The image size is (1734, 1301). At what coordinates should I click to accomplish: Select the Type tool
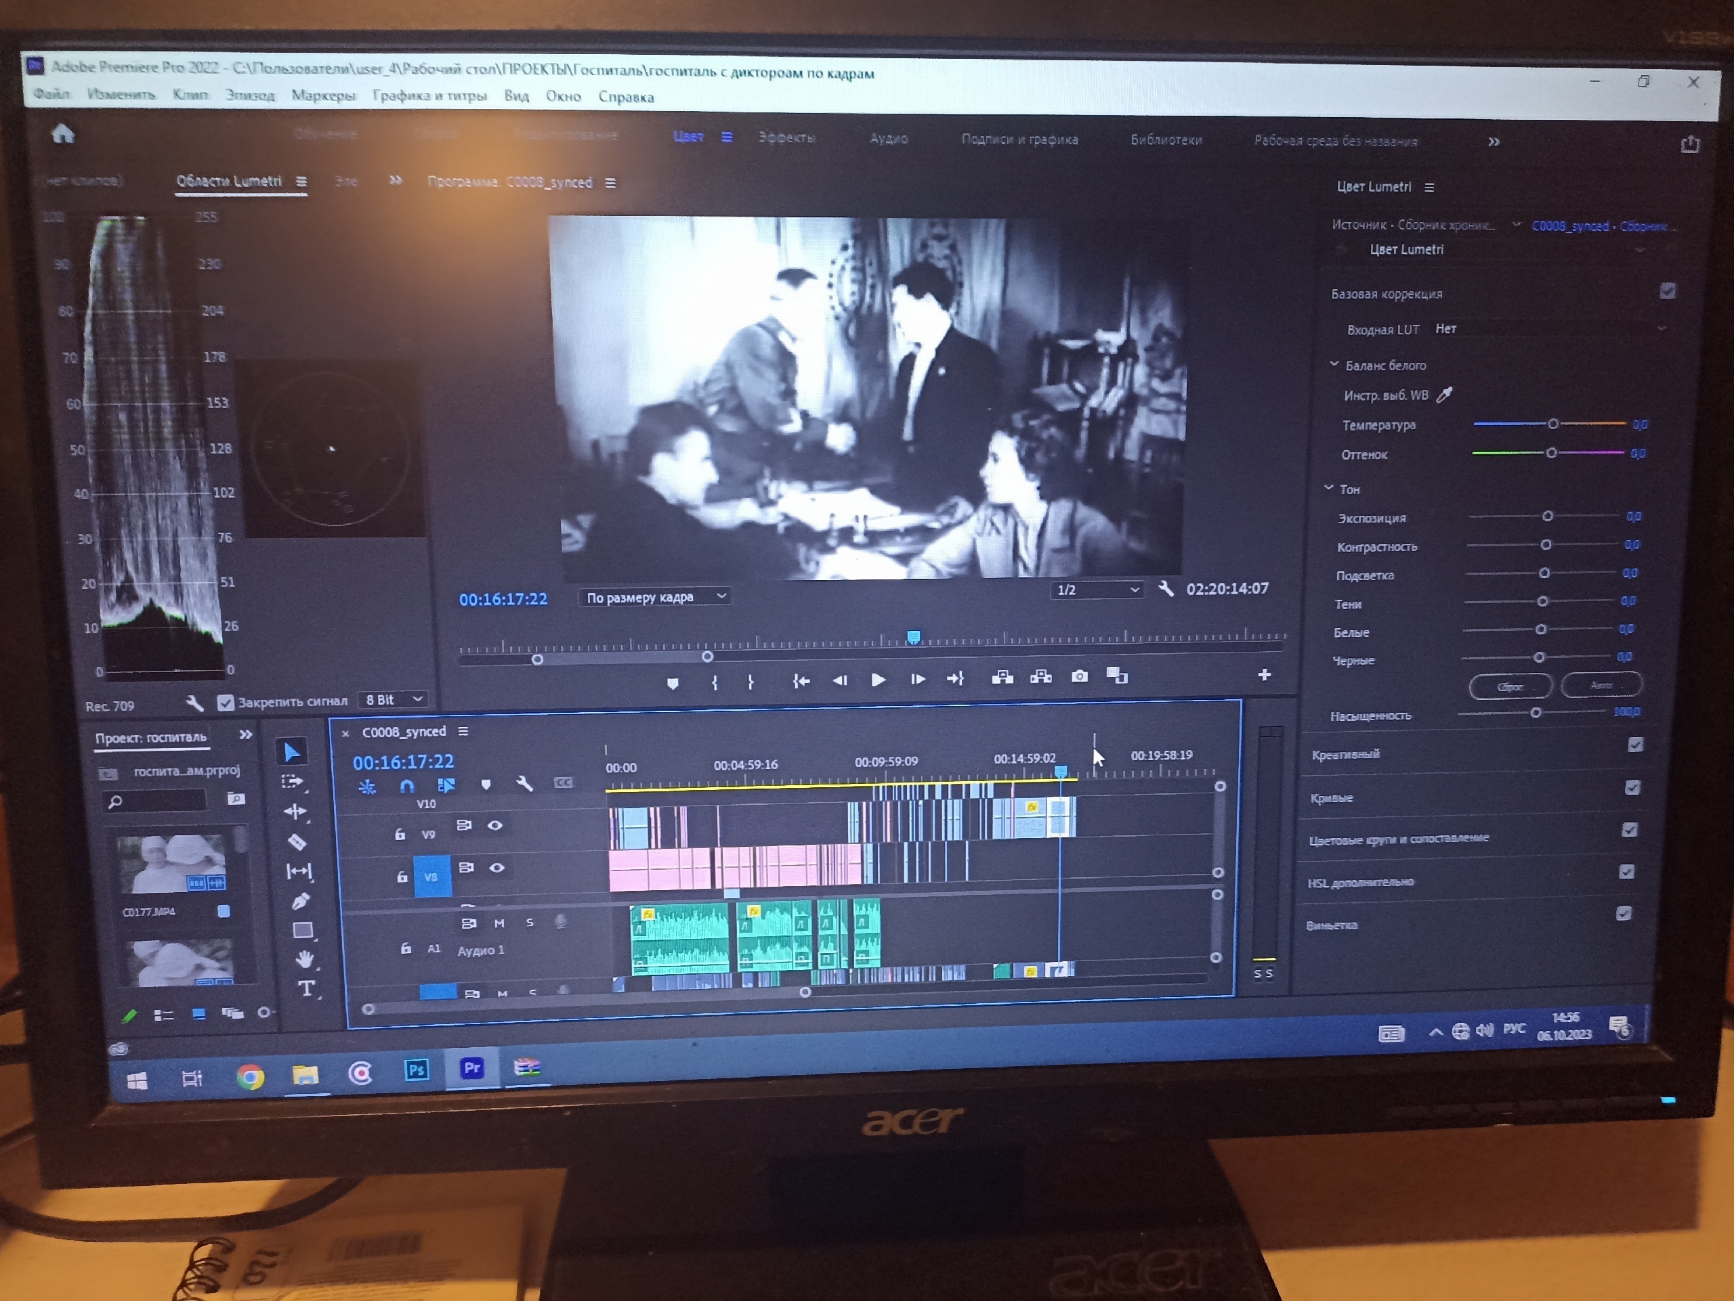coord(307,988)
